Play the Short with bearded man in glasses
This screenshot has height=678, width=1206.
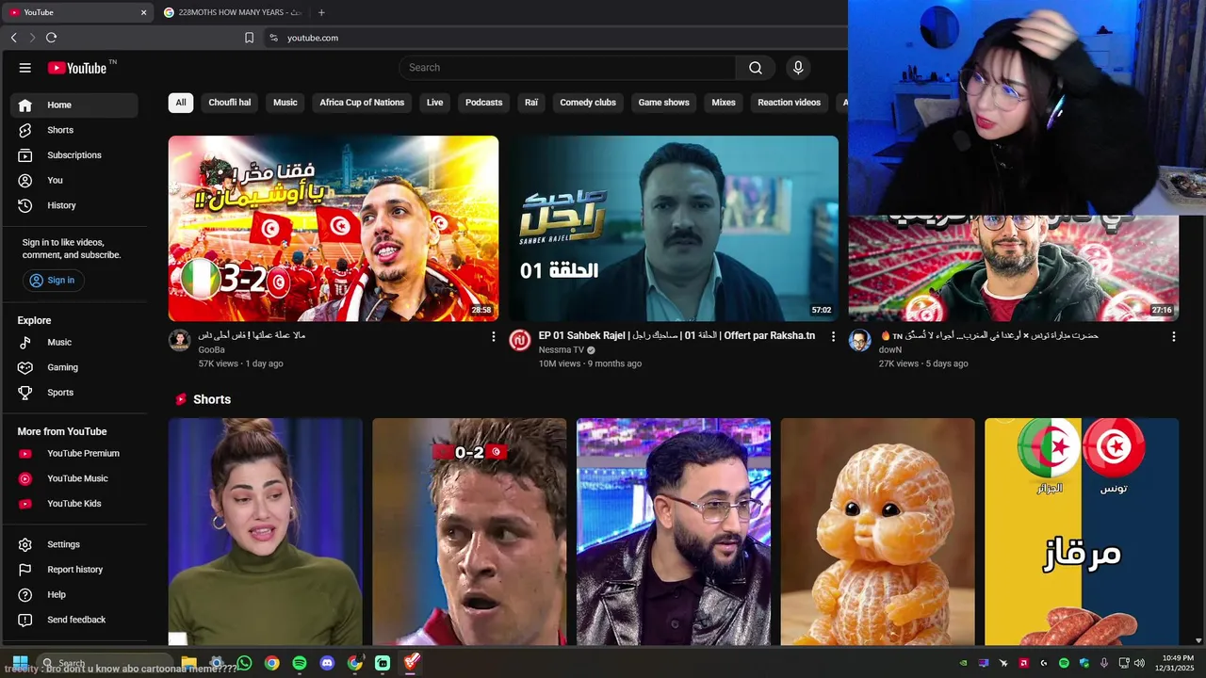pyautogui.click(x=674, y=532)
